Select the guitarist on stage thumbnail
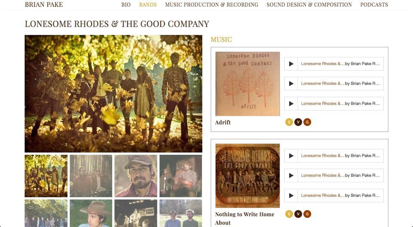413x227 pixels. (181, 176)
